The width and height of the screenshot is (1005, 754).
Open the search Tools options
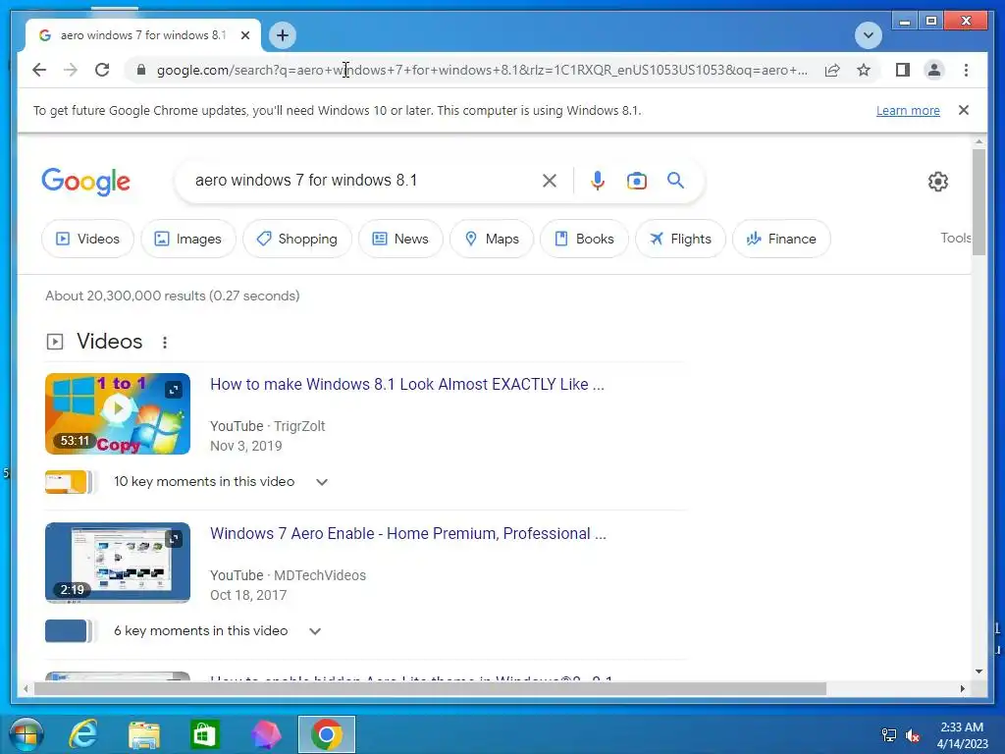point(955,238)
